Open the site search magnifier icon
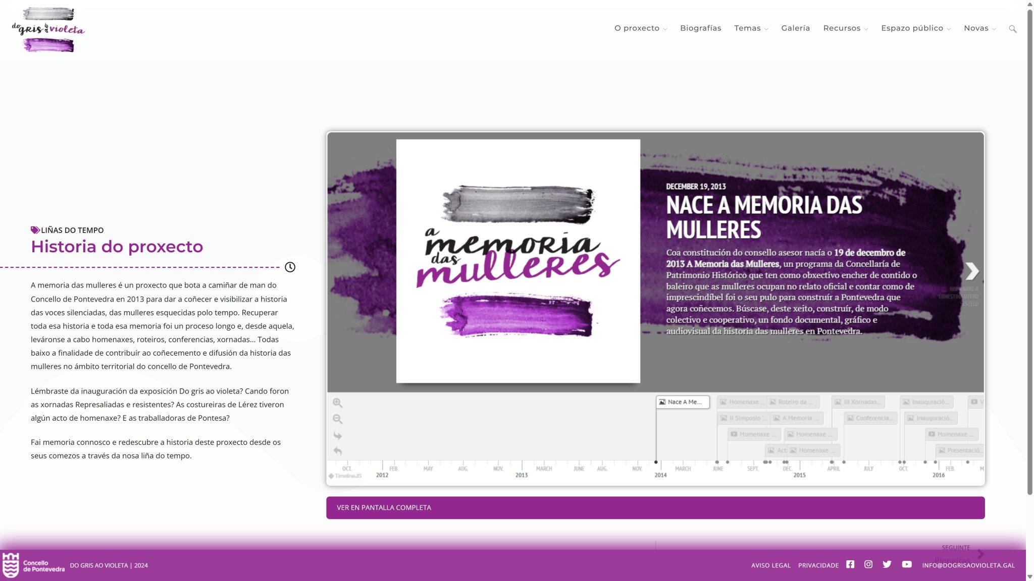Viewport: 1034px width, 581px height. (1012, 29)
